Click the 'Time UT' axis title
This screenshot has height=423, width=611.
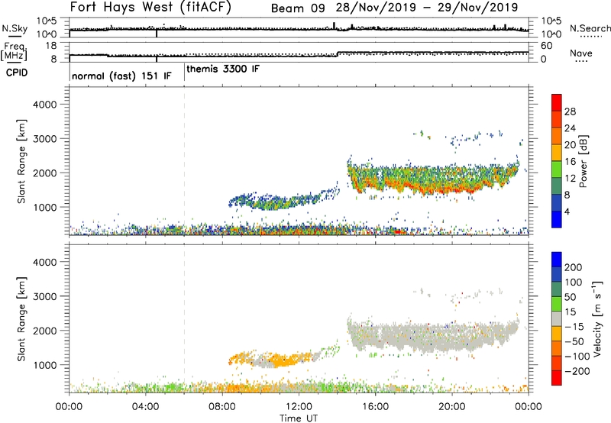point(299,418)
